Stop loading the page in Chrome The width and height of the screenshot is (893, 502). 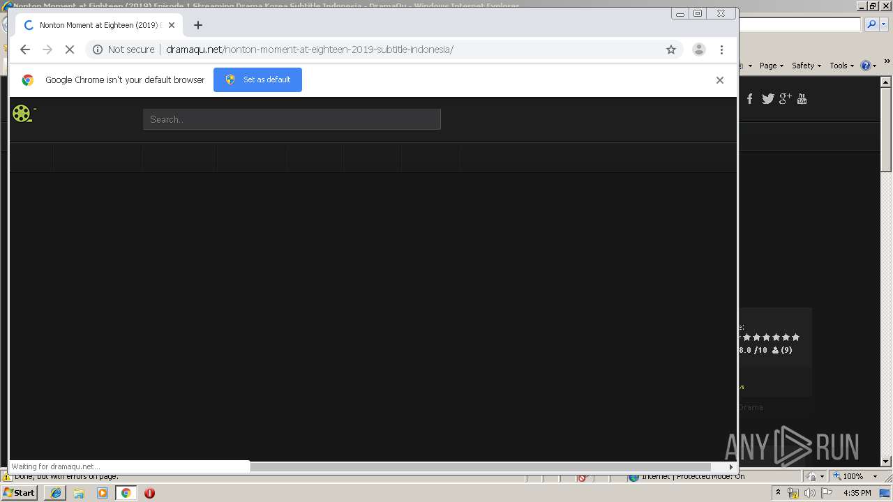(x=70, y=50)
